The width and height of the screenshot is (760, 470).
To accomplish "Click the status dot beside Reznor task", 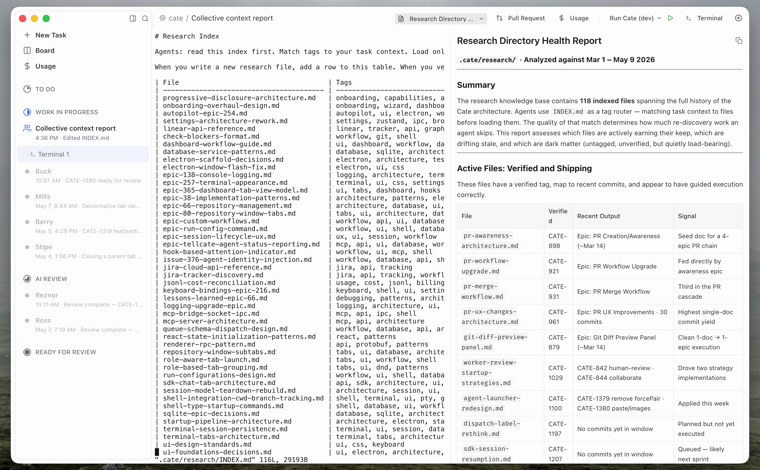I will (27, 295).
